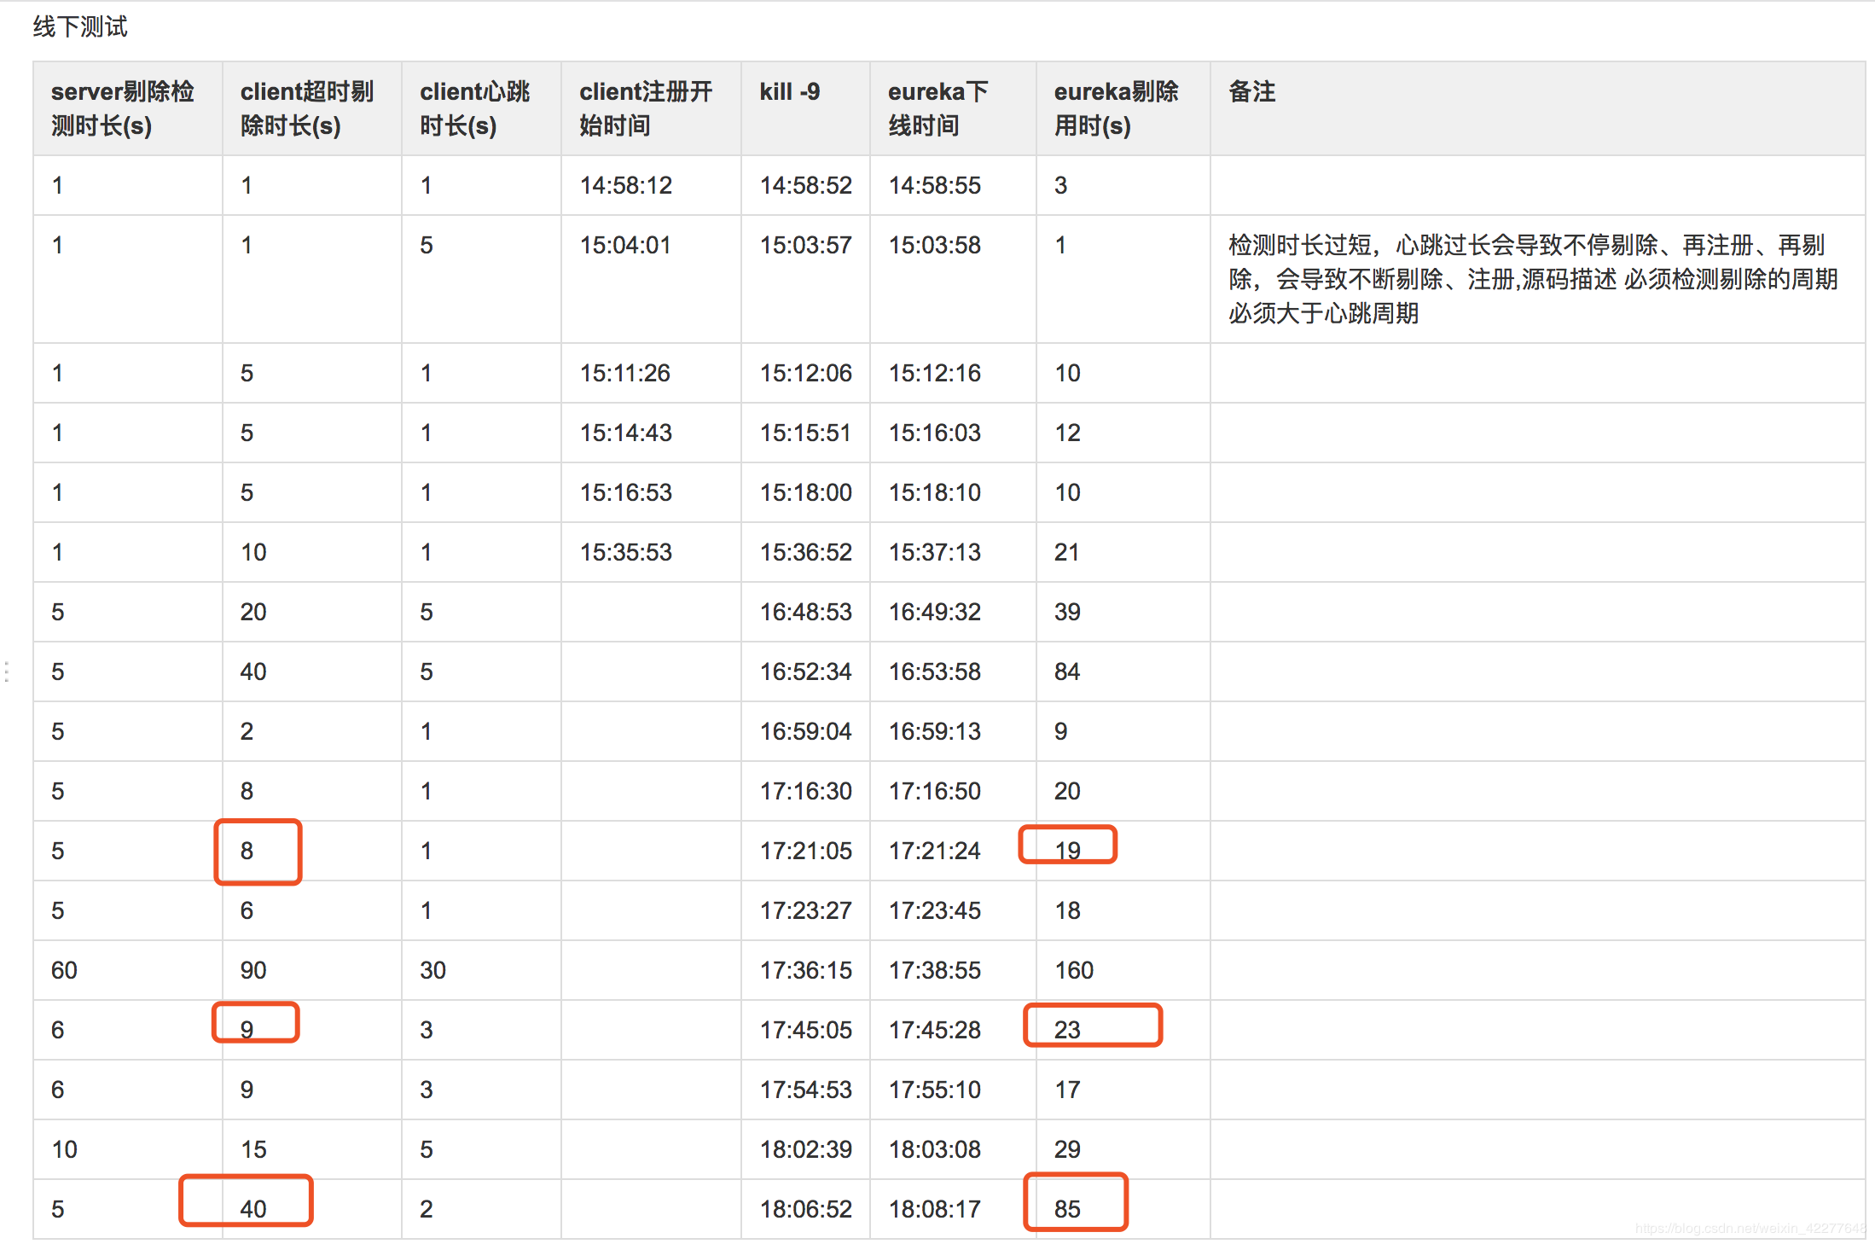Select kill time 18:02:39
Screen dimensions: 1875x1244
click(x=806, y=1149)
